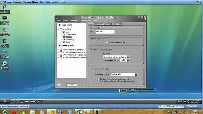Click Title input field containing Taskbar
Screen dimensions: 203x114
click(x=105, y=32)
